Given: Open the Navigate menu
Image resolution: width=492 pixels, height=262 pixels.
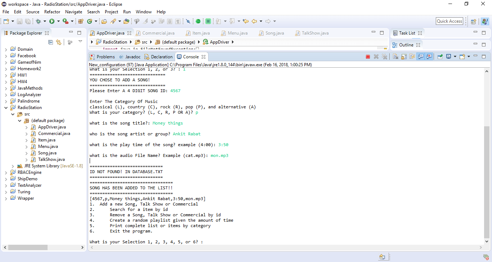Looking at the screenshot, I should click(73, 12).
